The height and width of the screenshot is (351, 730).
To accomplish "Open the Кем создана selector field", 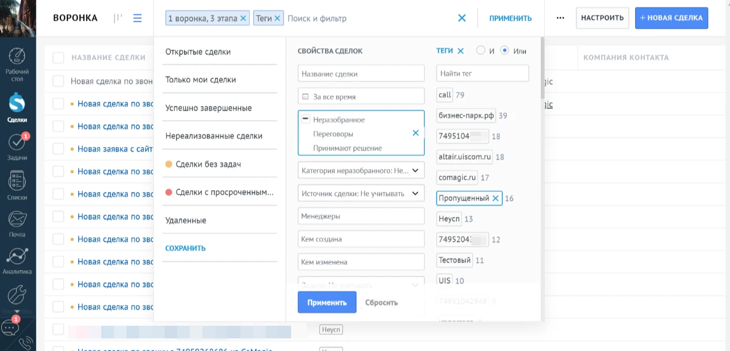I will [x=361, y=239].
